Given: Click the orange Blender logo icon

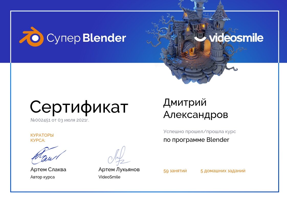Looking at the screenshot, I should [31, 37].
